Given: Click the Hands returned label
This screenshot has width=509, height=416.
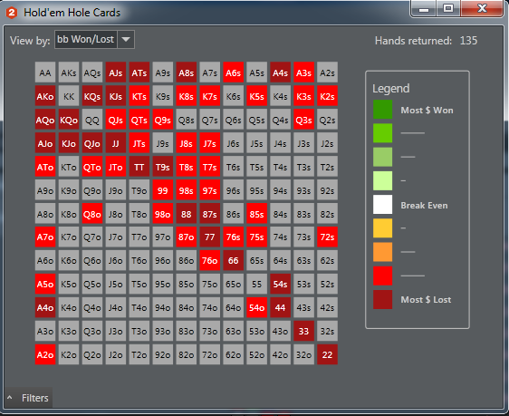Looking at the screenshot, I should coord(413,41).
